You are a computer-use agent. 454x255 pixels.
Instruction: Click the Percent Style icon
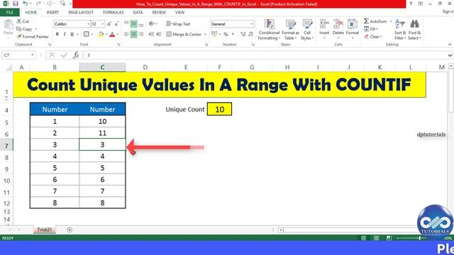click(x=226, y=34)
